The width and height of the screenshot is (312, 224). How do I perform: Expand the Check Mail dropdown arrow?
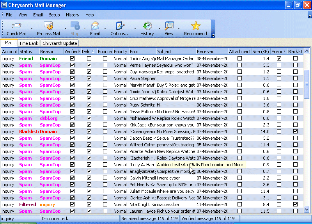[x=32, y=28]
